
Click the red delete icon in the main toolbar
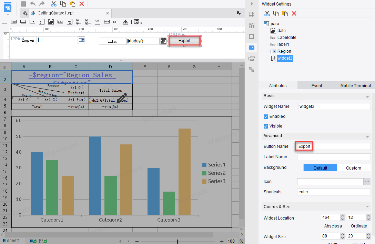[x=82, y=4]
